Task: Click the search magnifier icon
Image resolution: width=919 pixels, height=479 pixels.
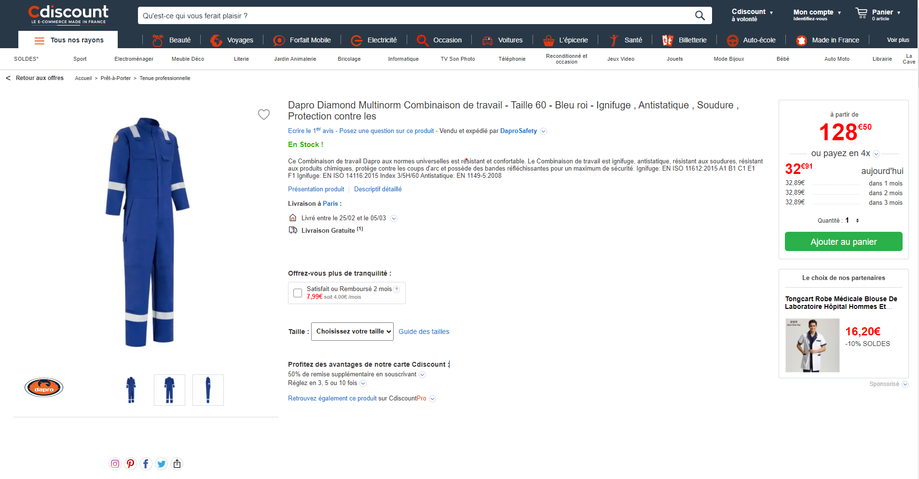Action: [x=700, y=15]
